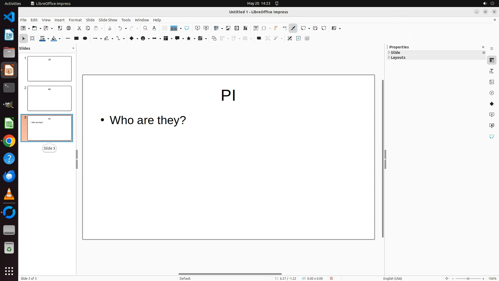Screen dimensions: 499x281
Task: Select the Ellipse shape tool
Action: click(85, 38)
